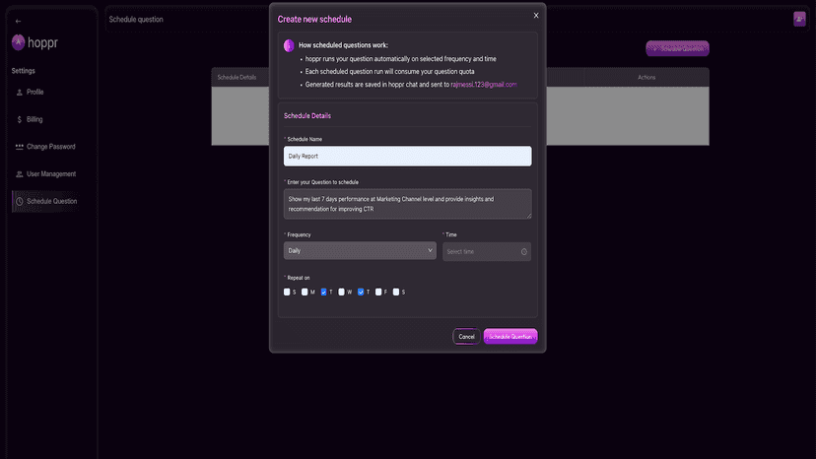
Task: Check the last S (Saturday) checkbox
Action: point(396,292)
